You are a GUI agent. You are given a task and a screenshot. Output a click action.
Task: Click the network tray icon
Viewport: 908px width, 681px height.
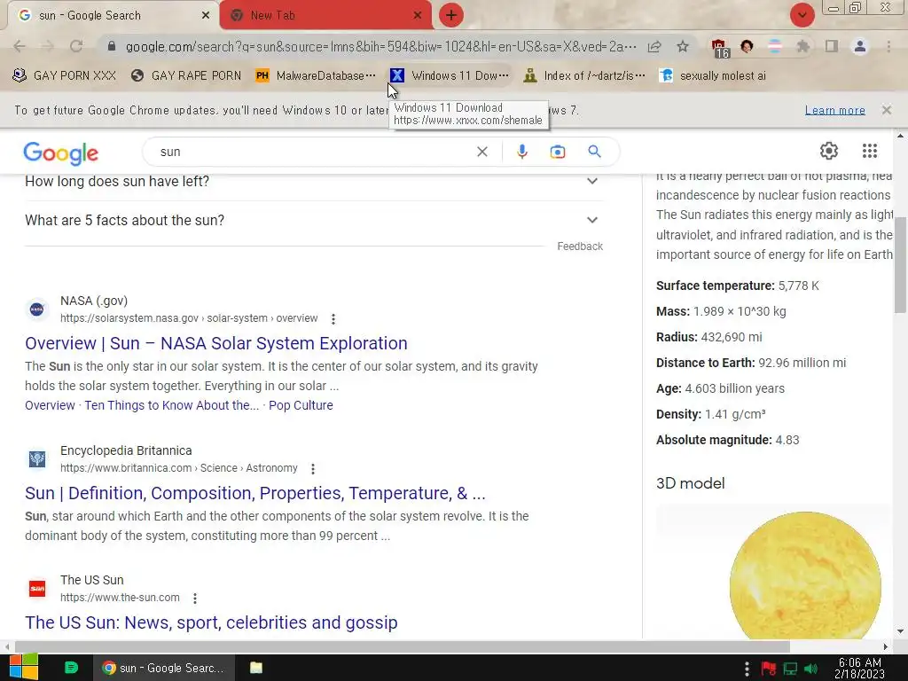tap(790, 669)
